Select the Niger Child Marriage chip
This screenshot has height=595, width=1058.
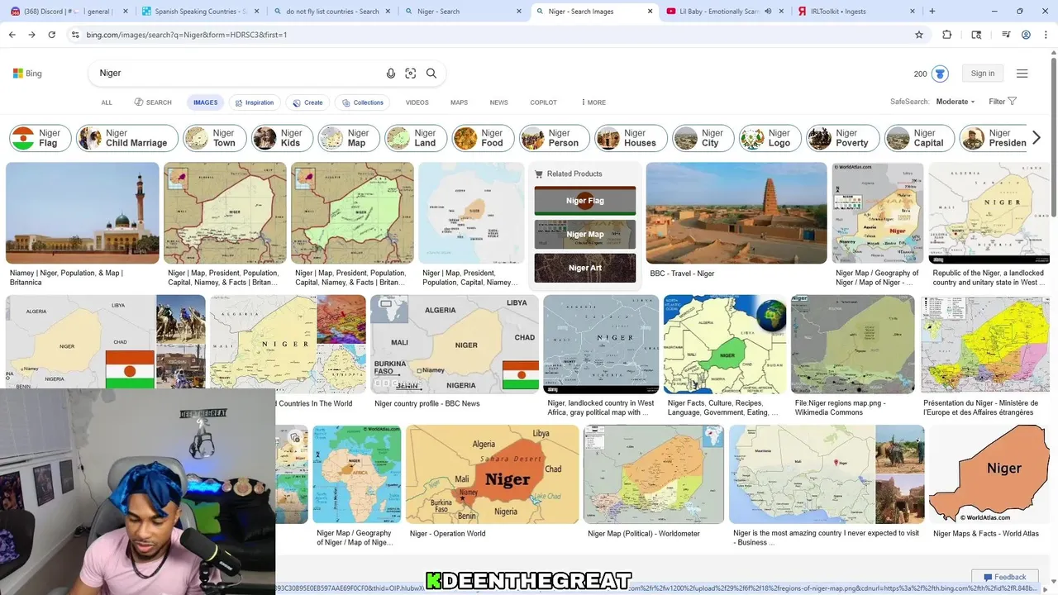click(127, 138)
